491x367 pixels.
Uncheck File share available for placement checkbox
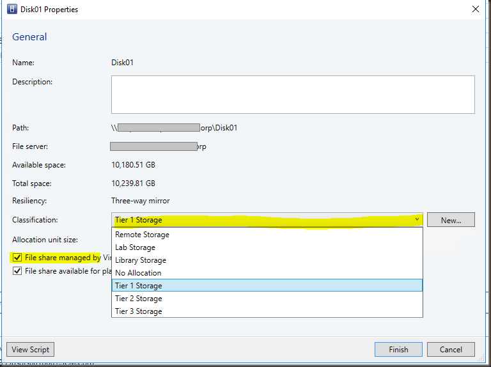coord(17,271)
